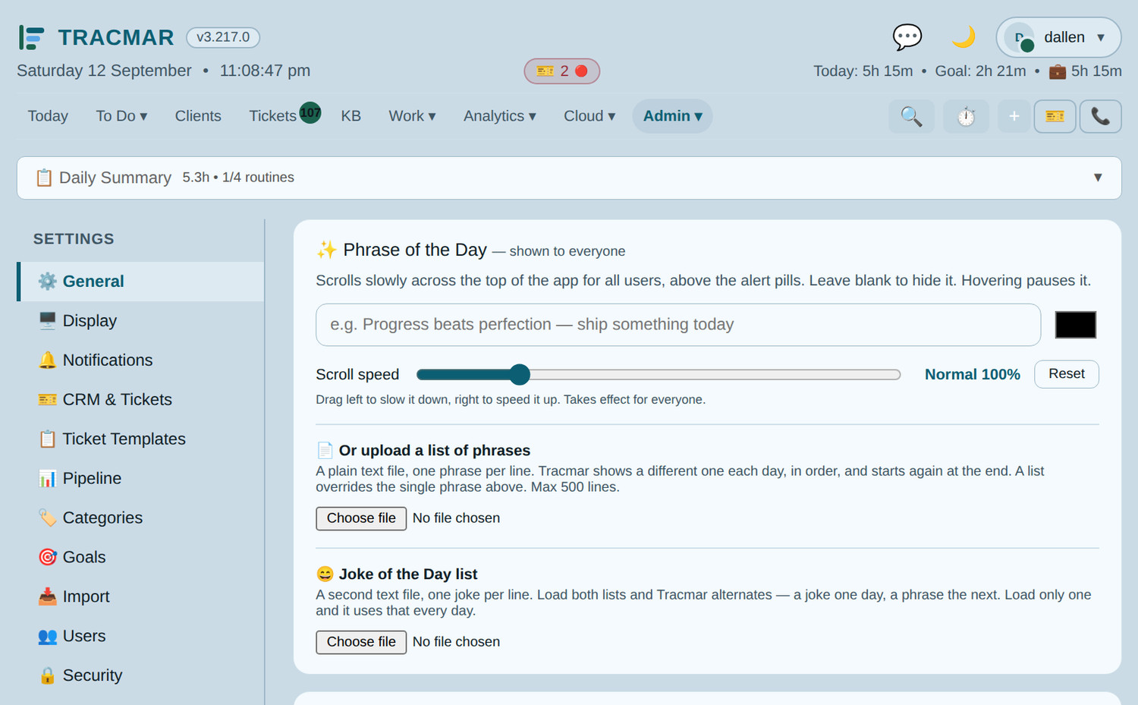Image resolution: width=1138 pixels, height=705 pixels.
Task: Toggle dark mode with the moon icon
Action: coord(964,37)
